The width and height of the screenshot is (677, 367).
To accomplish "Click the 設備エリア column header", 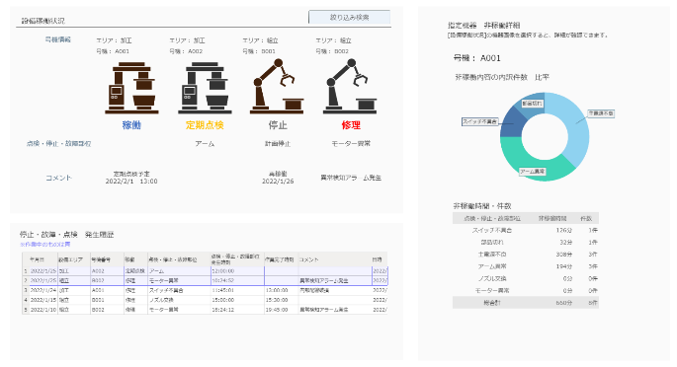I will point(70,259).
